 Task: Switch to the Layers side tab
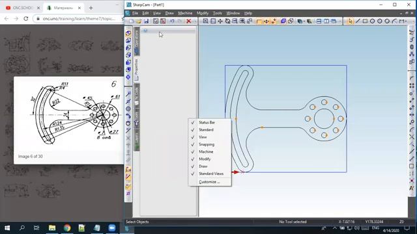(137, 140)
